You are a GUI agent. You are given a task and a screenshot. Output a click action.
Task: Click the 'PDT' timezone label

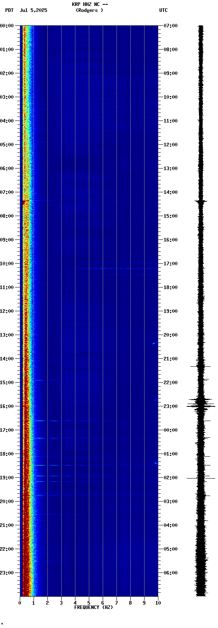click(9, 10)
